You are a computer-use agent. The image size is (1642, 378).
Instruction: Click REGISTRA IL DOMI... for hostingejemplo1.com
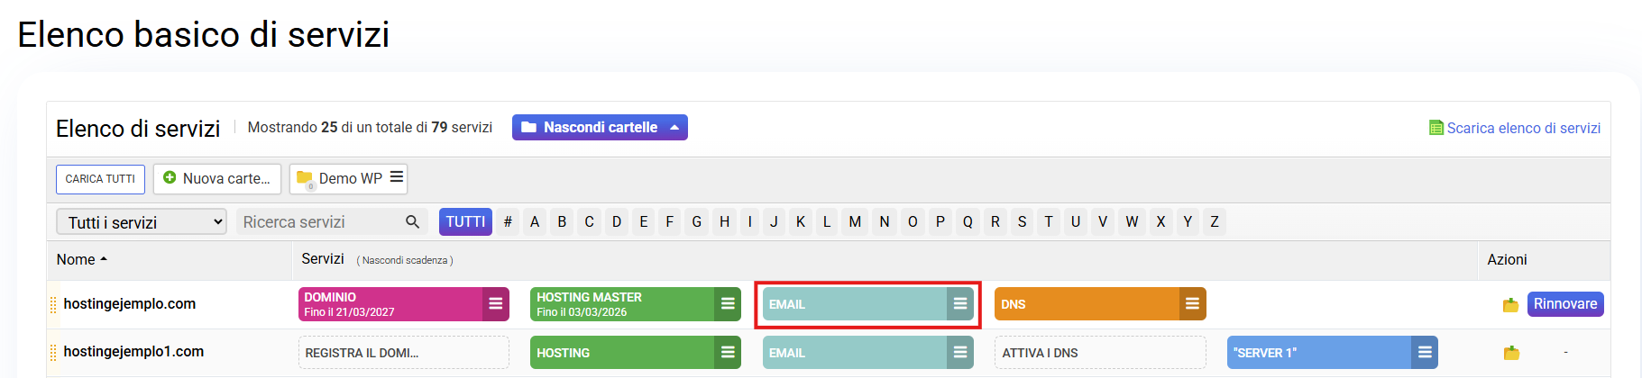point(403,353)
